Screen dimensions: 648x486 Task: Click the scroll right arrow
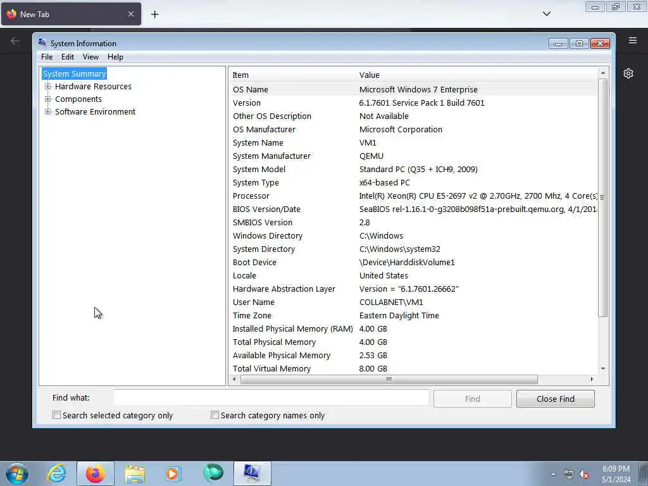point(592,380)
